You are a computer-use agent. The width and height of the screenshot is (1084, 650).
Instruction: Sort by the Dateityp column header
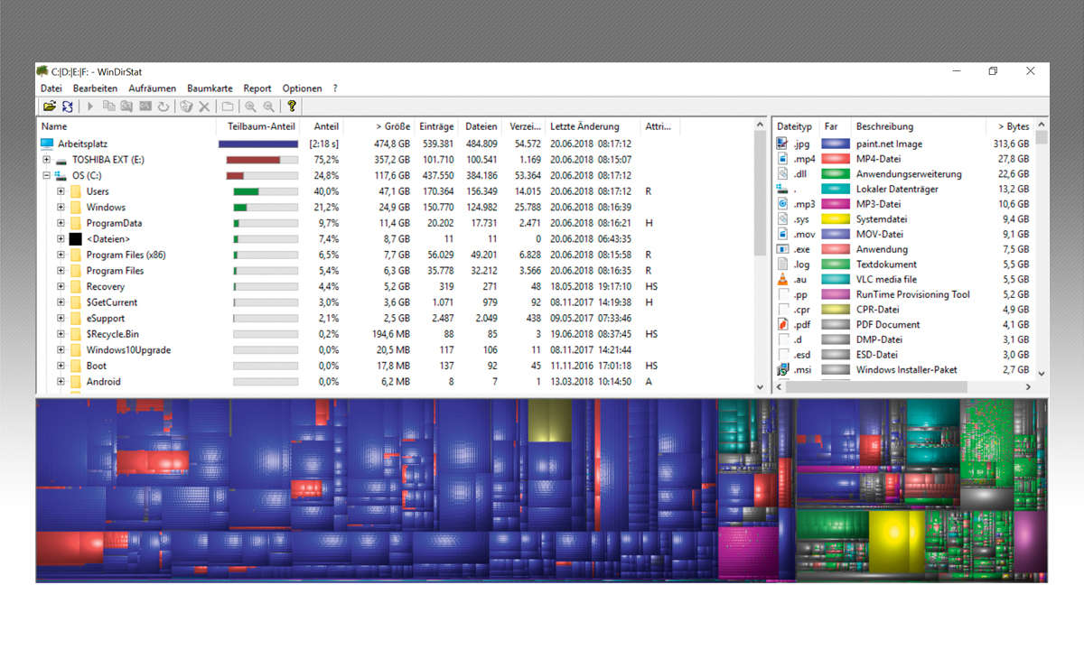795,126
